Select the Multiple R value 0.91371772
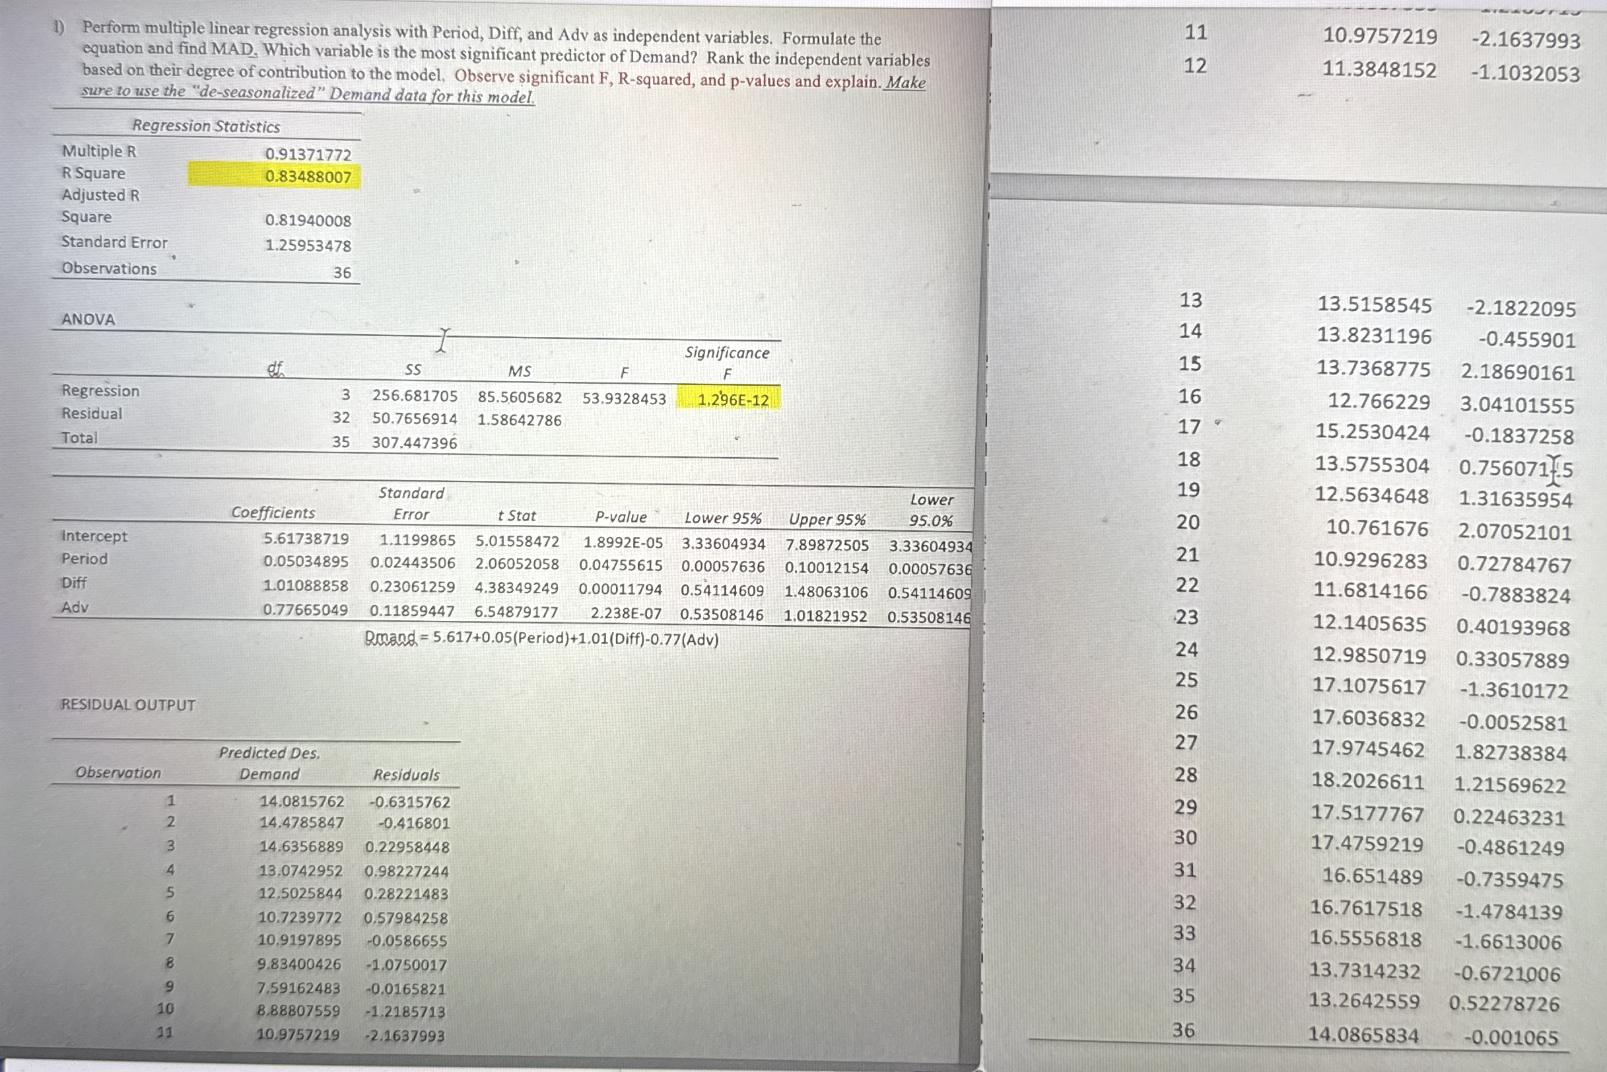Image resolution: width=1607 pixels, height=1072 pixels. [x=308, y=155]
